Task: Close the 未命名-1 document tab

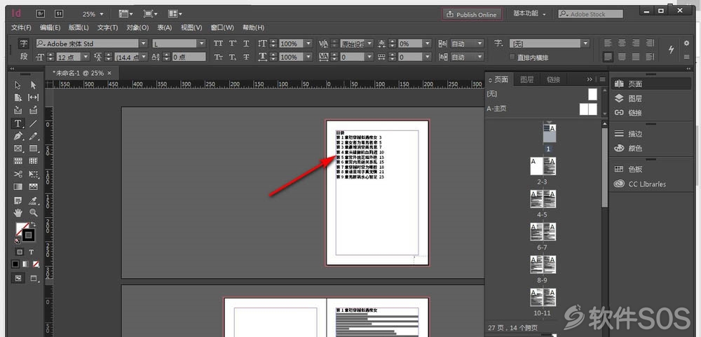Action: pos(110,73)
